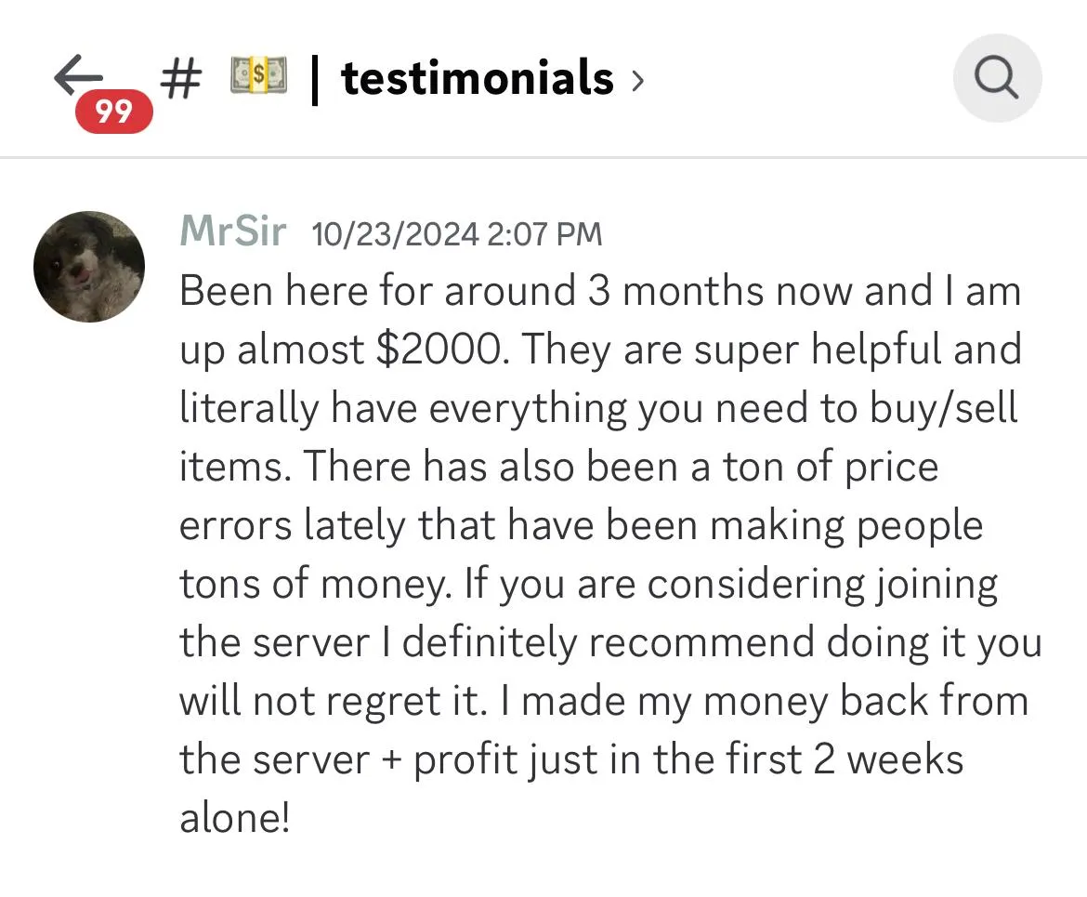Select the MrSir username
This screenshot has height=897, width=1087.
[233, 231]
